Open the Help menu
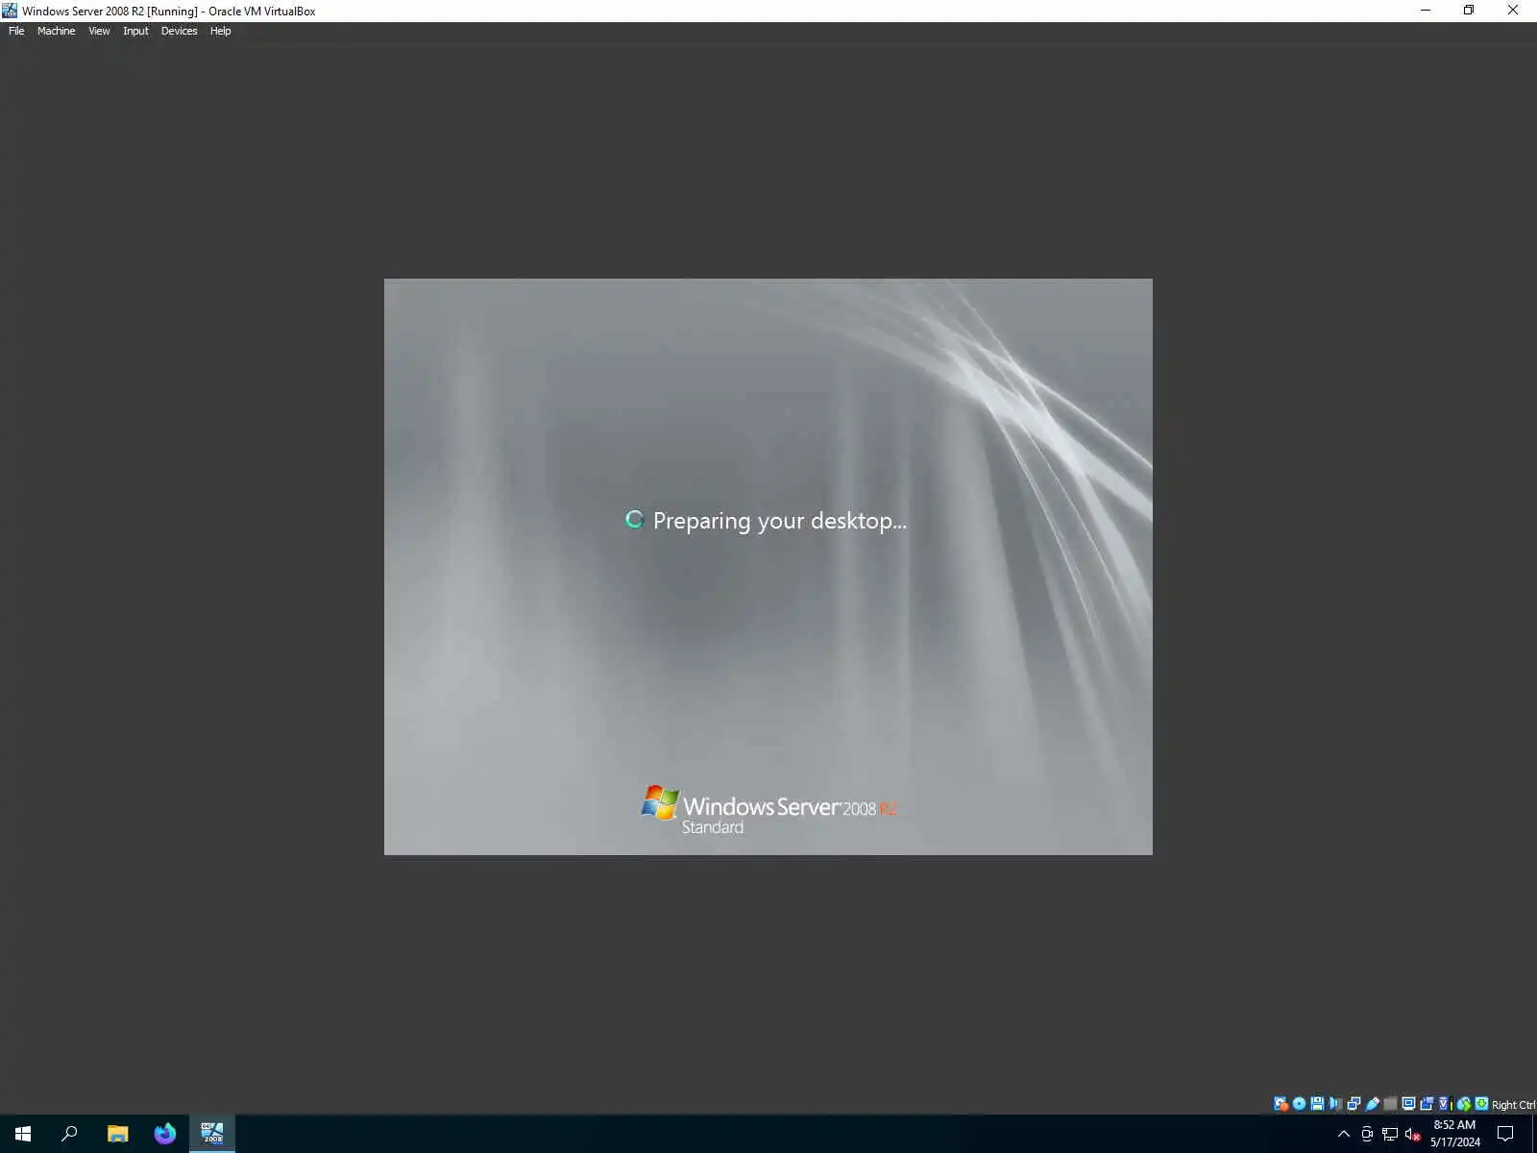This screenshot has height=1153, width=1537. (220, 31)
